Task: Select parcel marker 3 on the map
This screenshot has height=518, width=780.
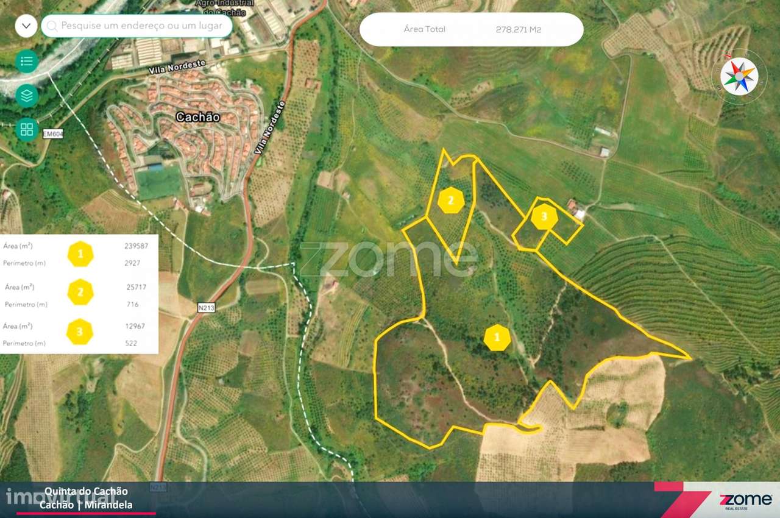Action: click(x=544, y=215)
